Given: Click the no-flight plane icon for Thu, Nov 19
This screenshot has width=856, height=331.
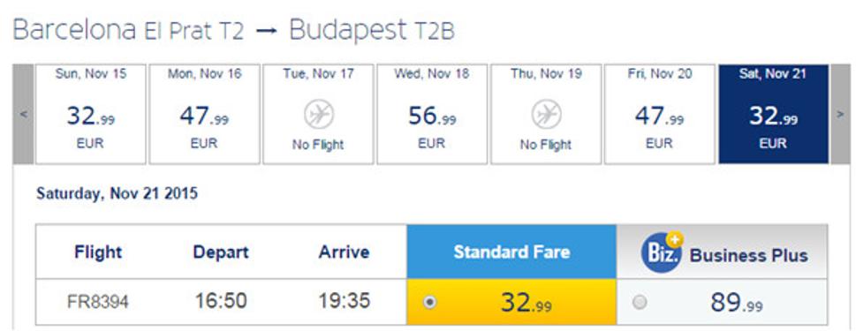Looking at the screenshot, I should (546, 115).
